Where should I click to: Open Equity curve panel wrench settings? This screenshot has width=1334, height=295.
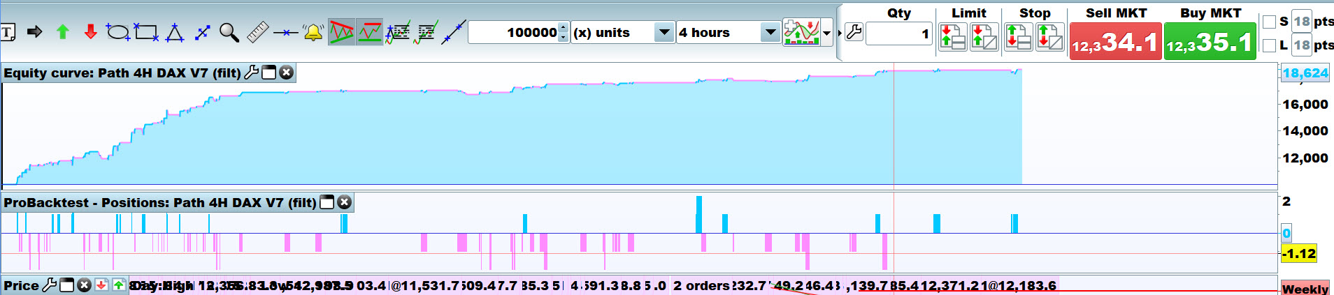252,73
